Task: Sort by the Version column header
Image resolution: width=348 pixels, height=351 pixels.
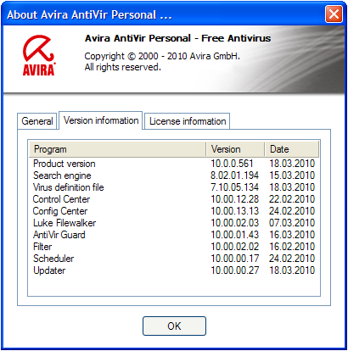Action: [235, 149]
